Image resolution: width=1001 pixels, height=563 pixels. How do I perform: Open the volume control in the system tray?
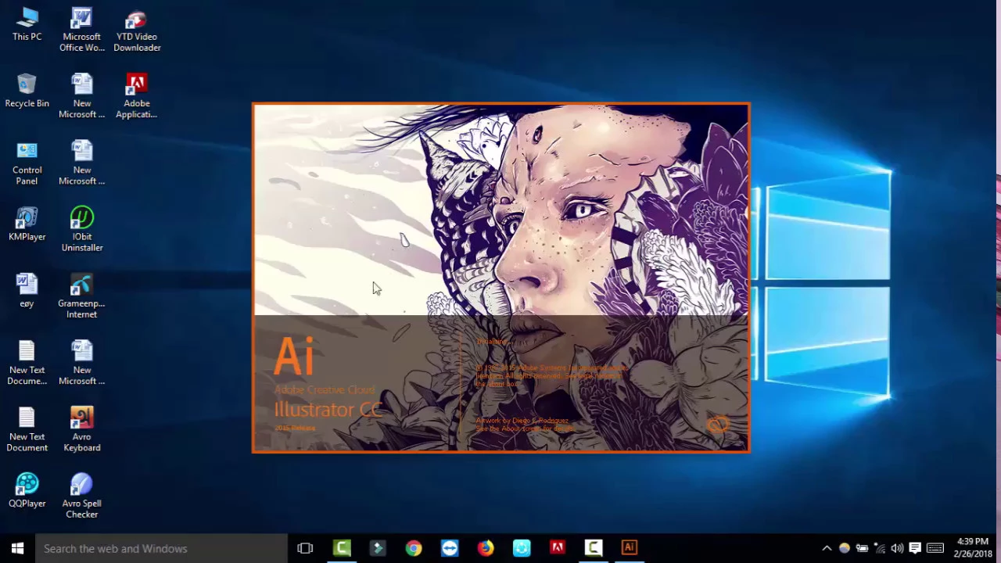click(897, 548)
